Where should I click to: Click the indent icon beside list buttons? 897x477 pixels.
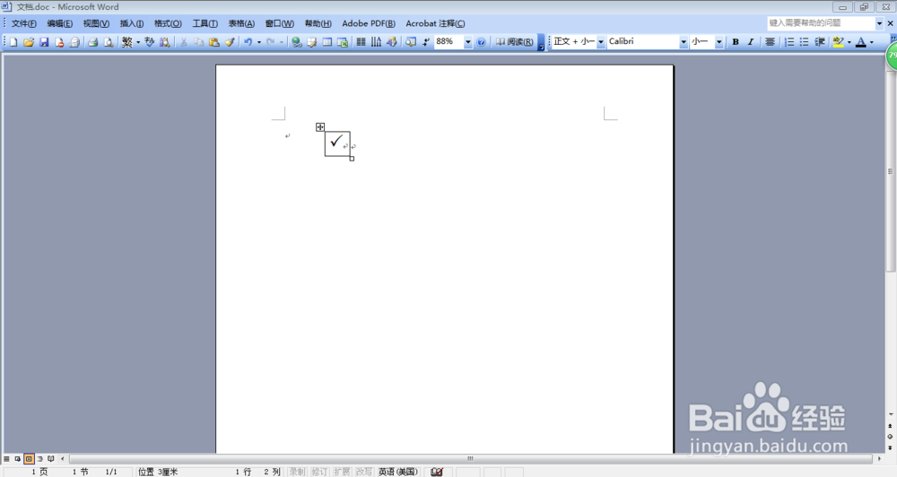(819, 42)
